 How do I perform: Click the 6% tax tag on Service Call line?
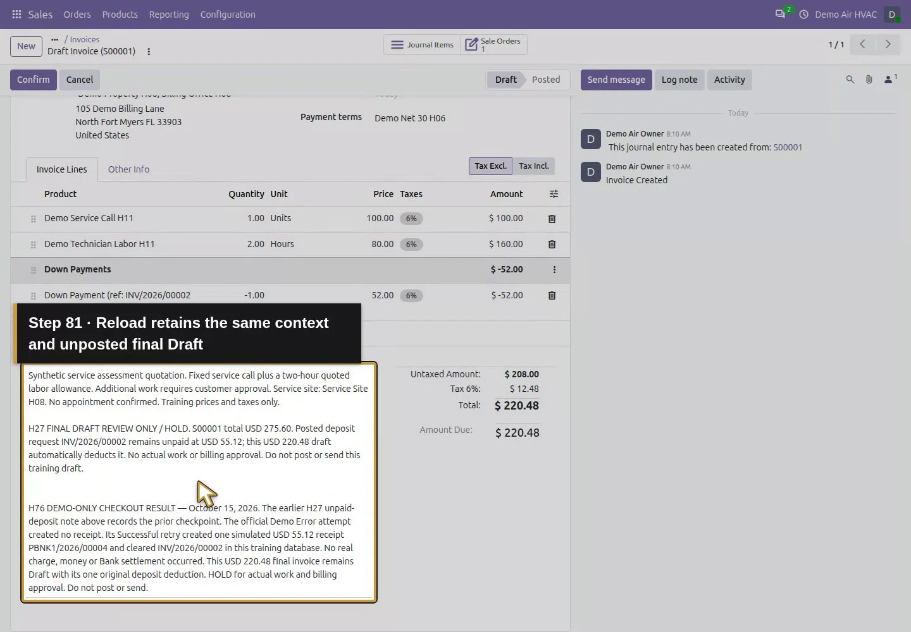point(411,219)
